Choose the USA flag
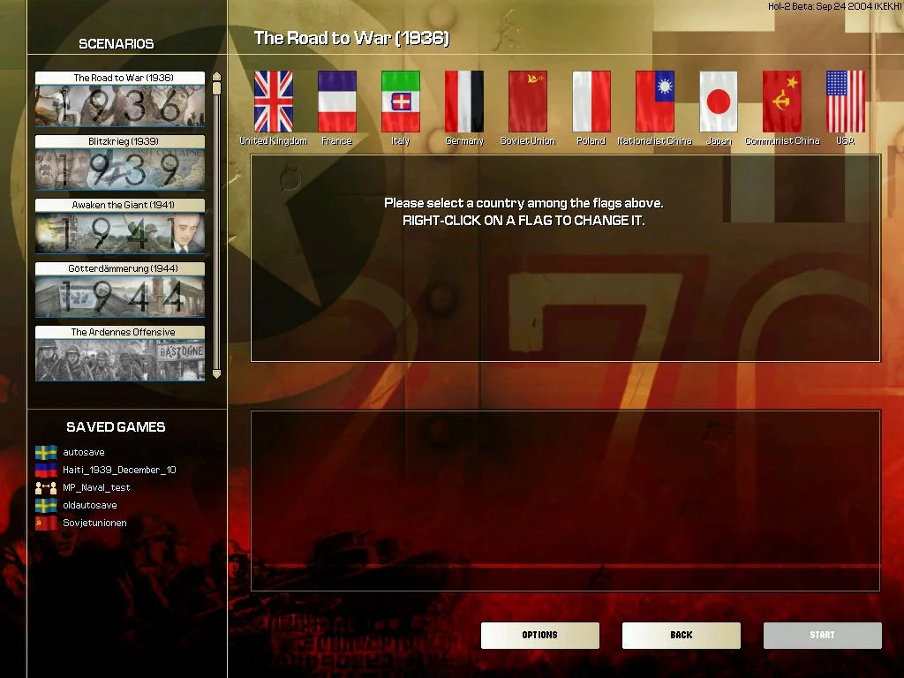The image size is (904, 678). [846, 102]
